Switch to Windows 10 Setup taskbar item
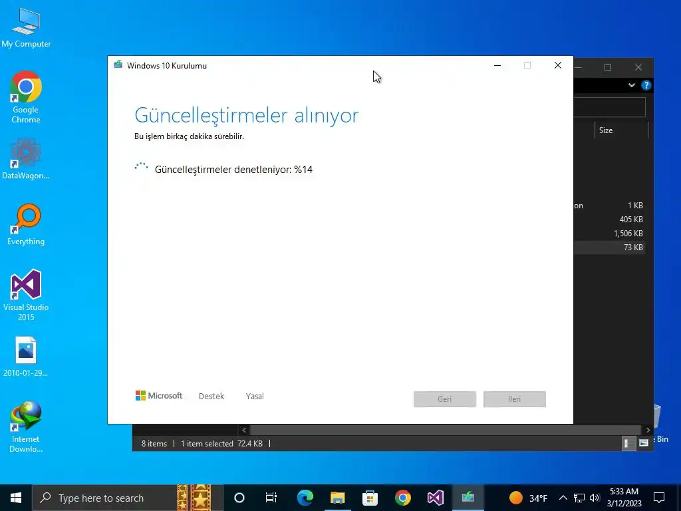The image size is (681, 511). coord(468,498)
